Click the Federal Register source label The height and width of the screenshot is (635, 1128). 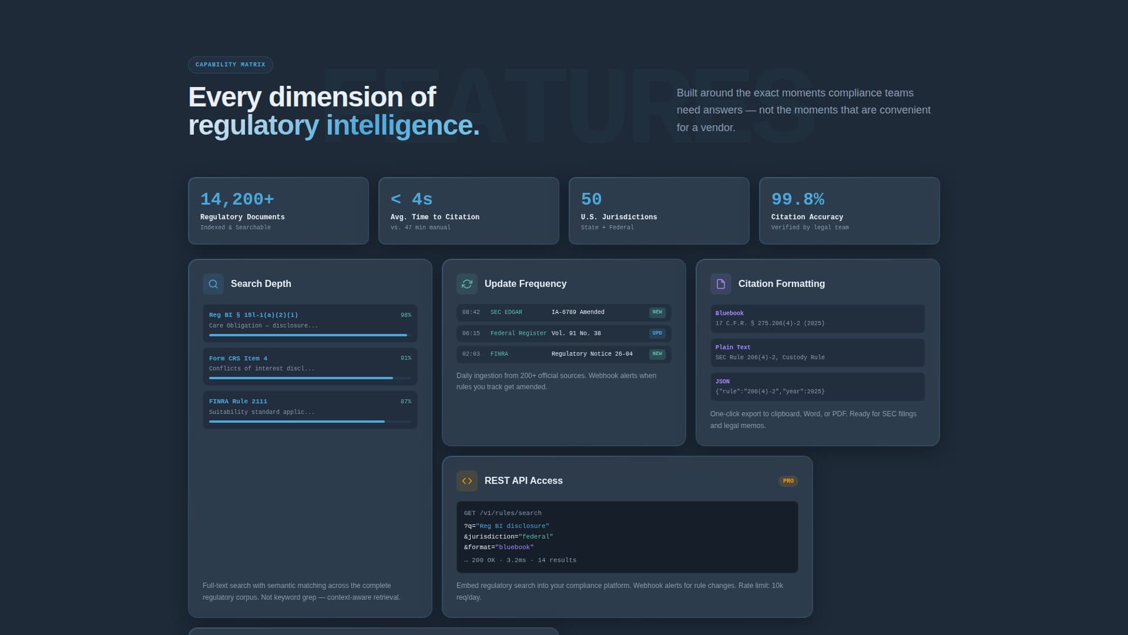[518, 333]
